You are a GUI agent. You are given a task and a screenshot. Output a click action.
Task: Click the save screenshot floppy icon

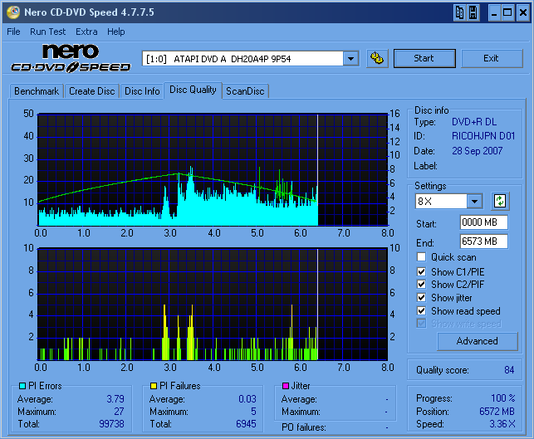[x=473, y=13]
